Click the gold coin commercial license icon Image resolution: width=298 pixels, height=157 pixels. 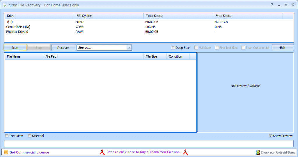point(6,152)
